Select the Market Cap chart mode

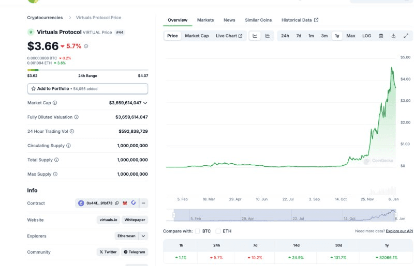197,36
